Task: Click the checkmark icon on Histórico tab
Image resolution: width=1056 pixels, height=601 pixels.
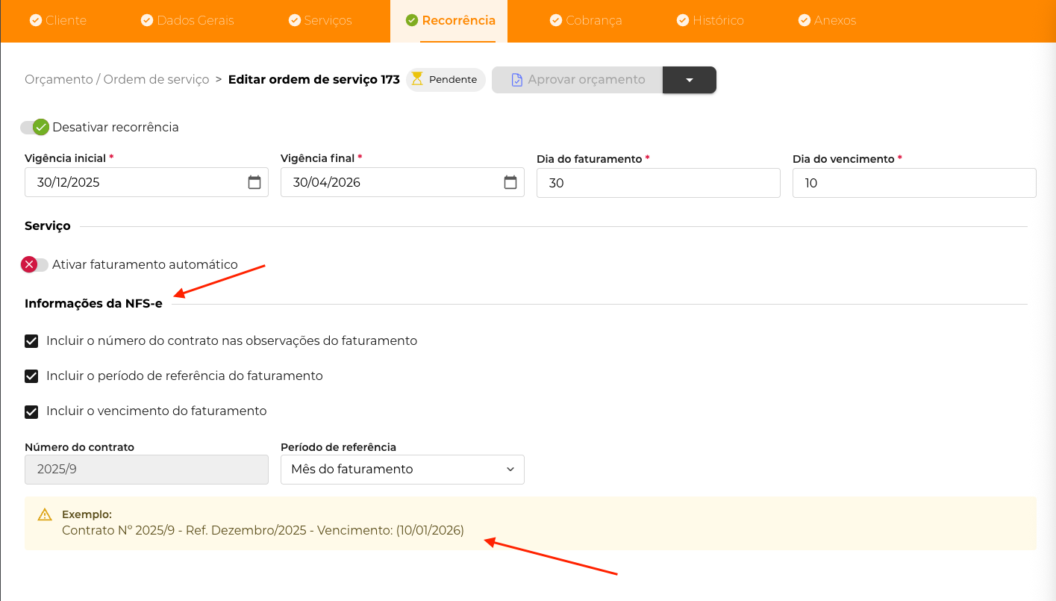Action: (682, 20)
